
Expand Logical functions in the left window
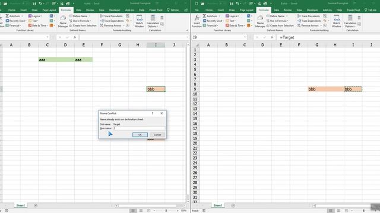tap(35, 16)
